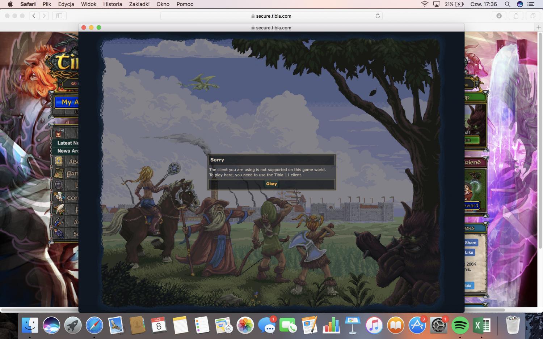Open the Historia menu

click(x=112, y=4)
